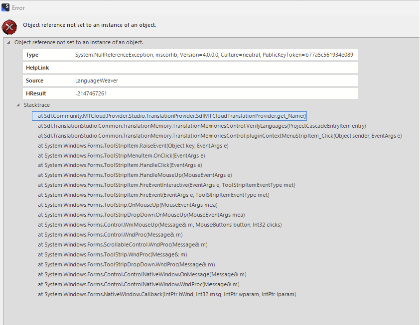Select the ToolStripItem.HandleClick stack line
The height and width of the screenshot is (325, 420).
pyautogui.click(x=120, y=165)
